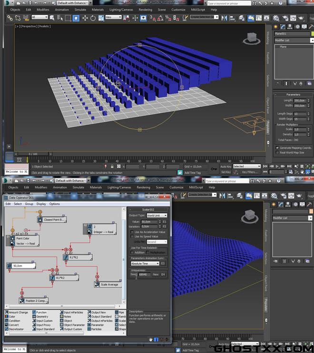Click the Function operator in Data Operator depot
Viewport: 314px width, 353px height.
(39, 312)
